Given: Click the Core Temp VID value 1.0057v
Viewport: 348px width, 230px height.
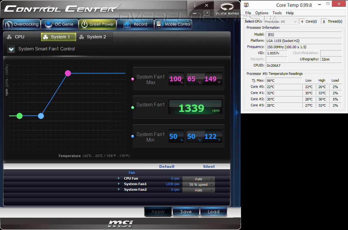Looking at the screenshot, I should pyautogui.click(x=277, y=53).
